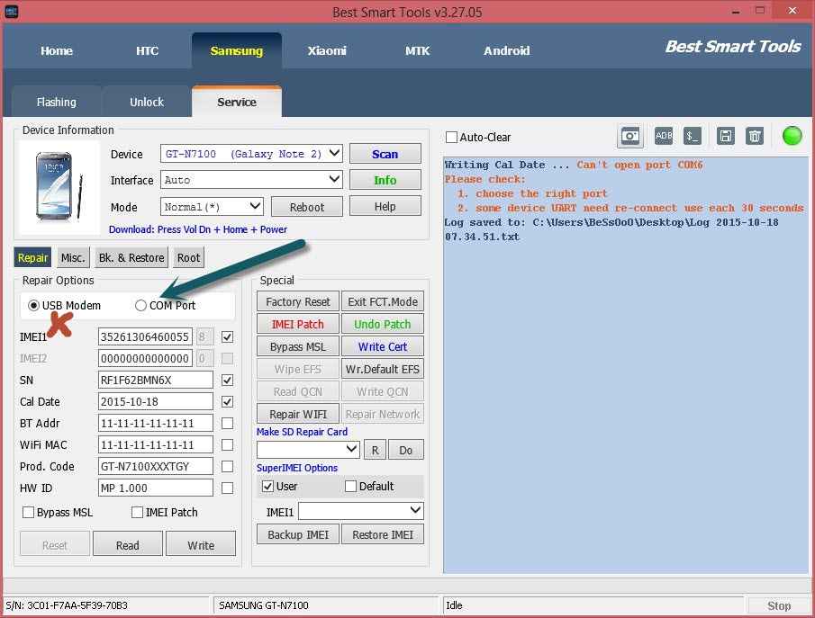
Task: Click the Read button under Repair Options
Action: click(x=127, y=545)
